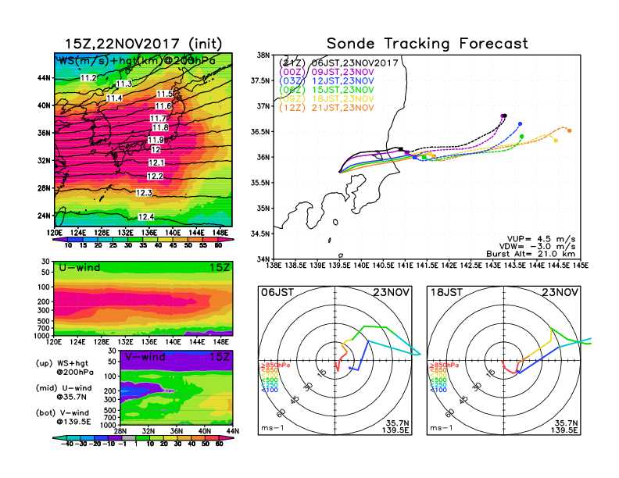
Task: Click the "U-wind" cross-section label
Action: coord(80,268)
